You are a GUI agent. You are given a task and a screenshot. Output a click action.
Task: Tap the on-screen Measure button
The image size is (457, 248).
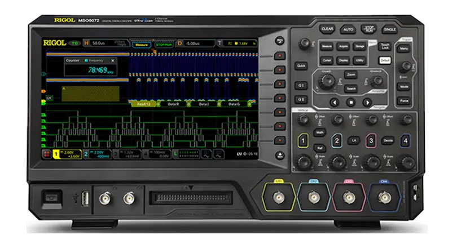(x=142, y=45)
